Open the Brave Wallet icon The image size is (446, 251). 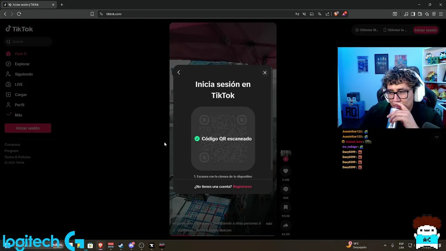[420, 14]
